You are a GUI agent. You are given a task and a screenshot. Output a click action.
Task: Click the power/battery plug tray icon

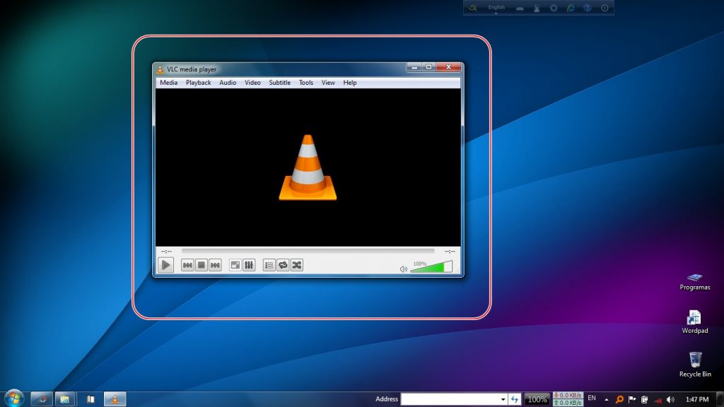click(645, 399)
